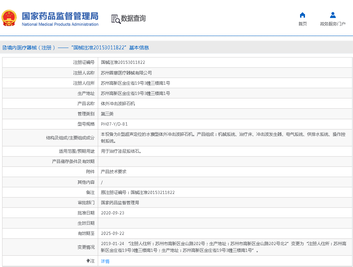353x267 pixels.
Task: Click the approval date 2020-09-23
Action: tap(113, 213)
